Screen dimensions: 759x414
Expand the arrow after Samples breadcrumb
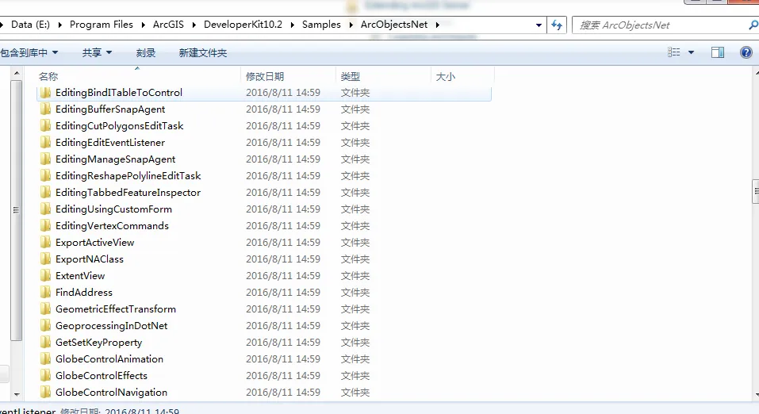[x=351, y=25]
